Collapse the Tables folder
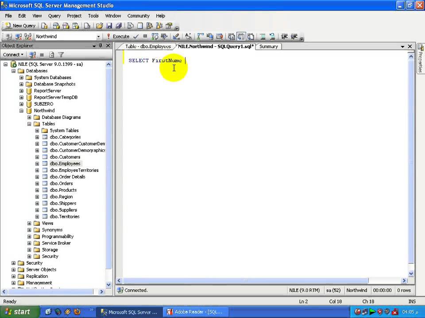The image size is (425, 318). (x=29, y=124)
